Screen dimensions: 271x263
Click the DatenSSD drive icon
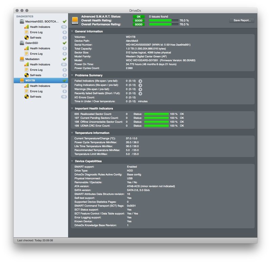[22, 43]
